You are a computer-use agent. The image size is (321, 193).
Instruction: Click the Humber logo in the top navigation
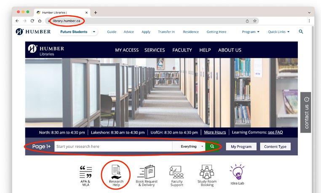click(x=33, y=32)
